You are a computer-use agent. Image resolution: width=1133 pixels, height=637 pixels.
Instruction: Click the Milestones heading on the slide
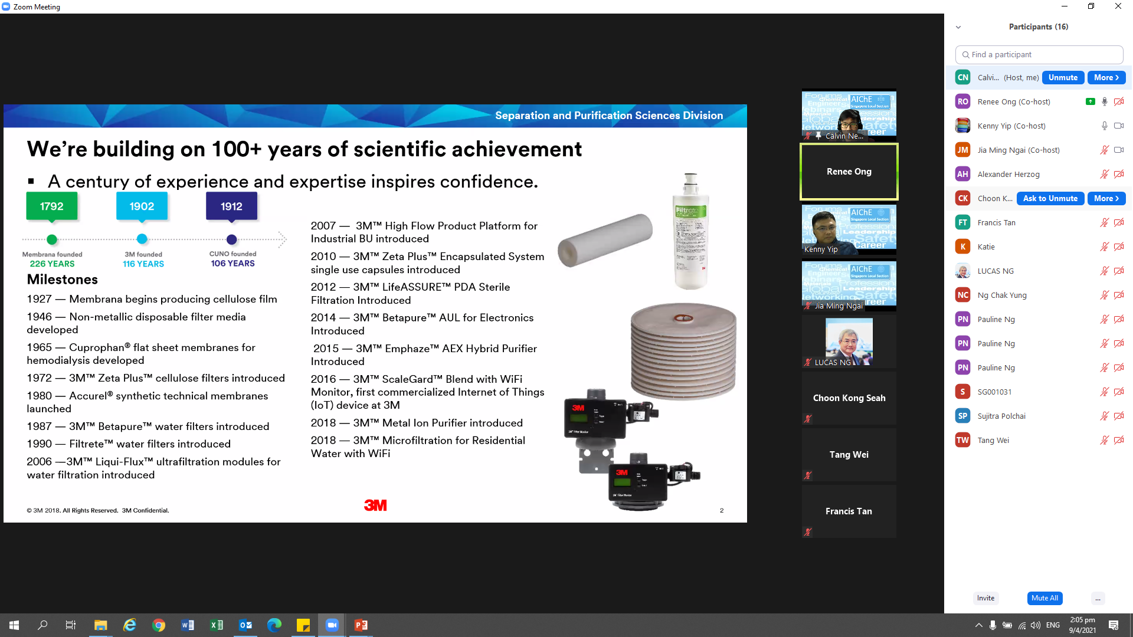click(62, 280)
